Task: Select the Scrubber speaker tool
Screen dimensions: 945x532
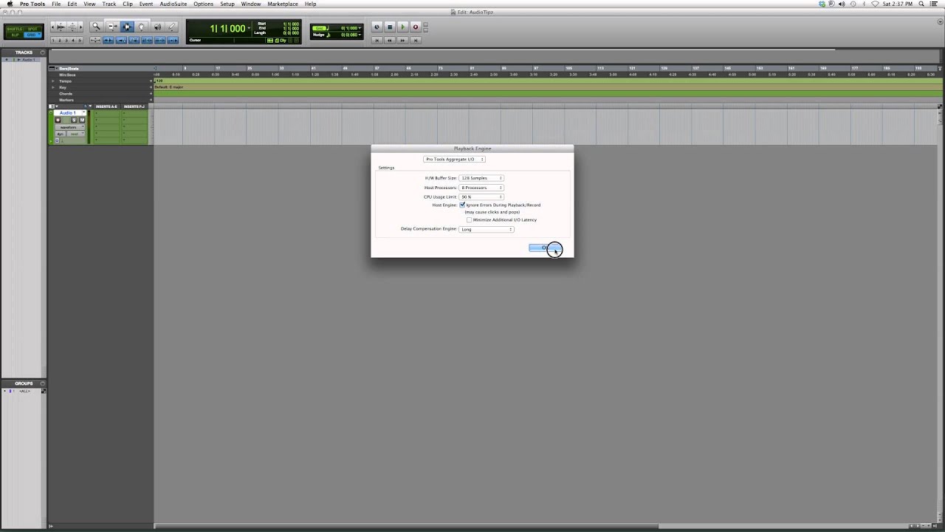Action: [157, 27]
